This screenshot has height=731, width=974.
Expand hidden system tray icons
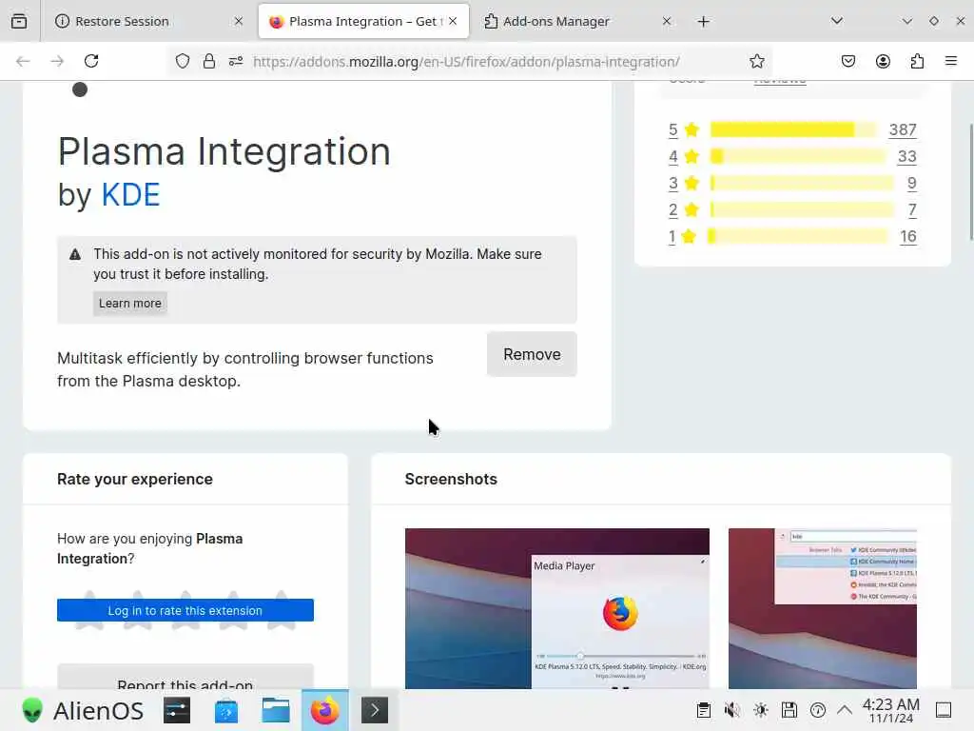click(x=845, y=710)
